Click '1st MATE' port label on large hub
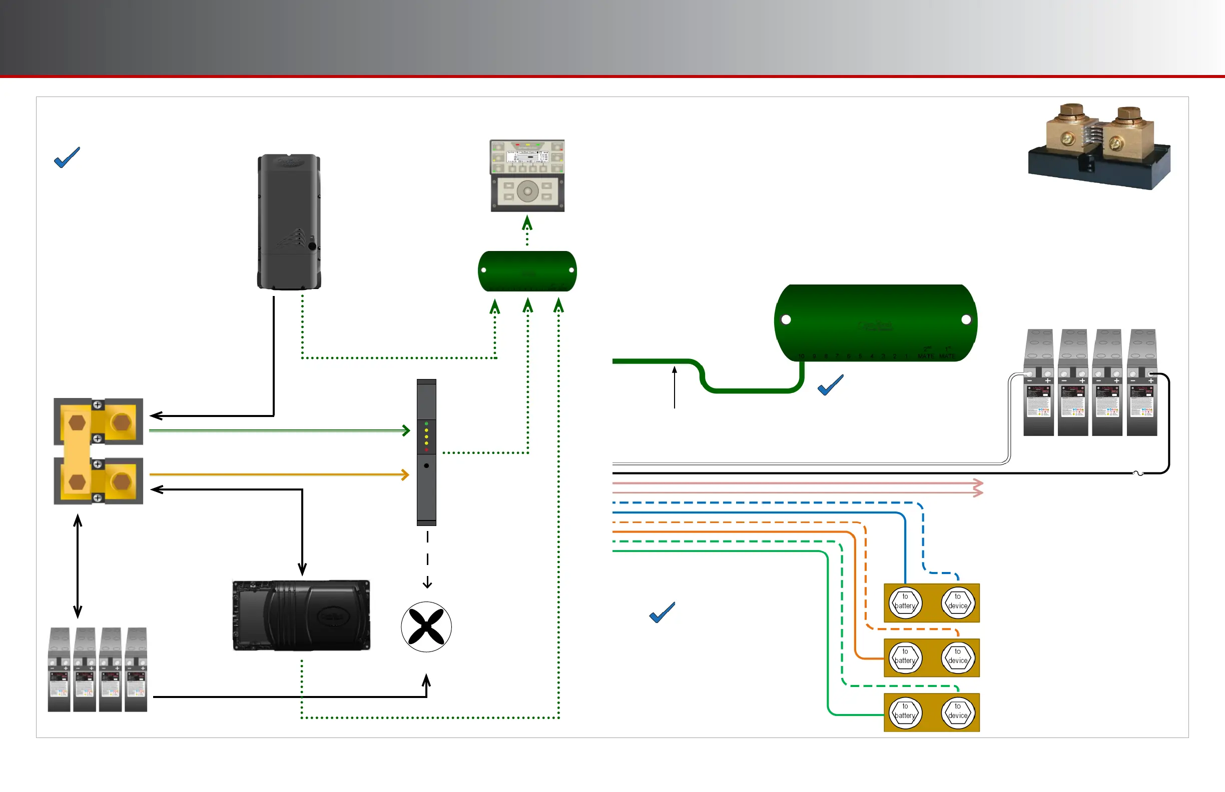The height and width of the screenshot is (792, 1225). 947,352
